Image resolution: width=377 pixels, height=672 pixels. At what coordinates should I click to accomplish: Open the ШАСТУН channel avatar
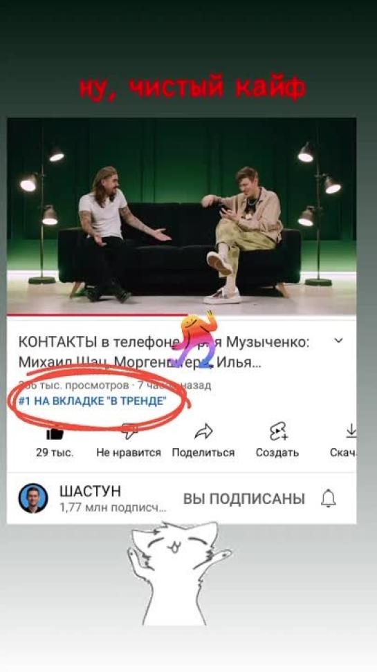[33, 498]
